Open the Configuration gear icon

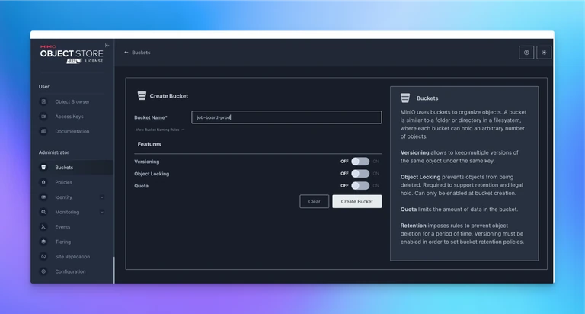click(x=43, y=271)
